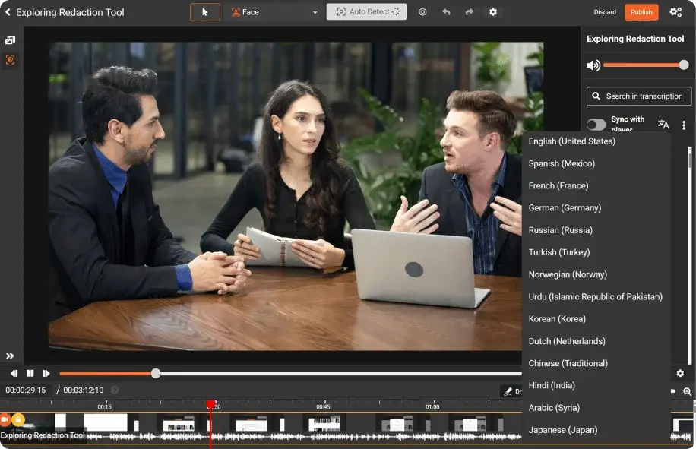The height and width of the screenshot is (449, 696).
Task: Click the target tracking icon in toolbar
Action: [422, 12]
